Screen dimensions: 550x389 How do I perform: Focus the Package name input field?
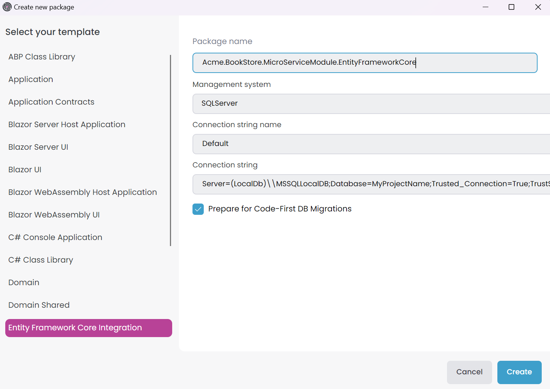point(365,62)
